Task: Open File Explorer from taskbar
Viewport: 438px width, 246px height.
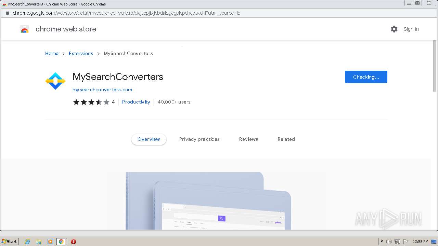Action: [39, 242]
